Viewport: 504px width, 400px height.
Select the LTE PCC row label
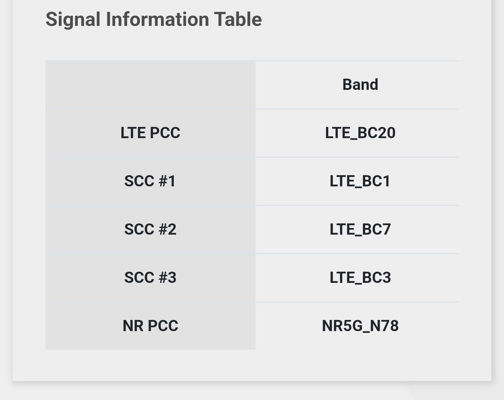[x=150, y=133]
